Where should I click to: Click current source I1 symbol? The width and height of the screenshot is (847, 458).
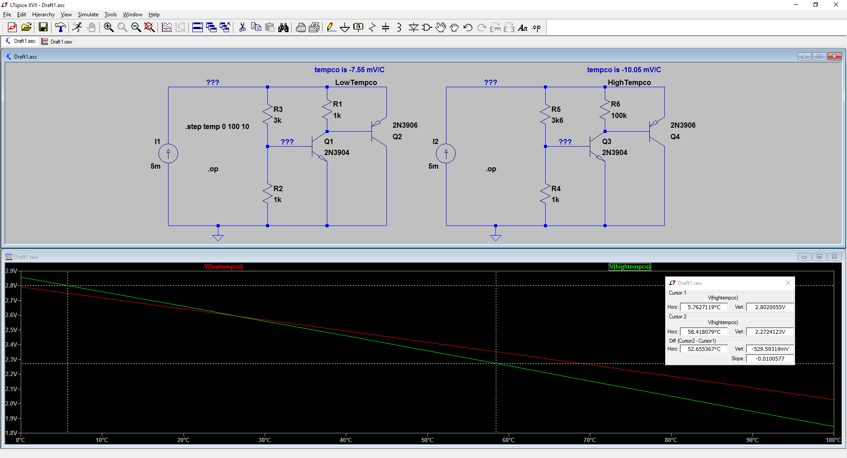pos(168,153)
